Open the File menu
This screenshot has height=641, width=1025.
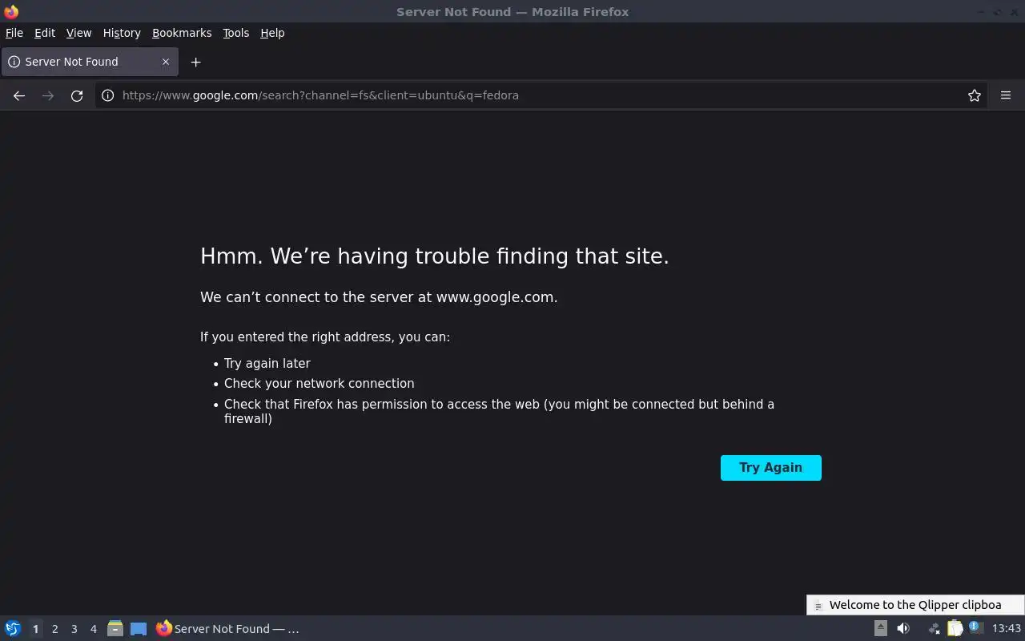(x=14, y=33)
